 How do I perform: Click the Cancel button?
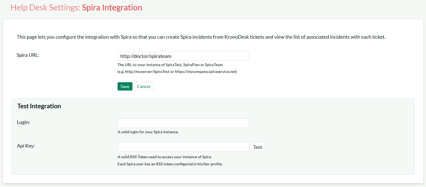coord(144,86)
